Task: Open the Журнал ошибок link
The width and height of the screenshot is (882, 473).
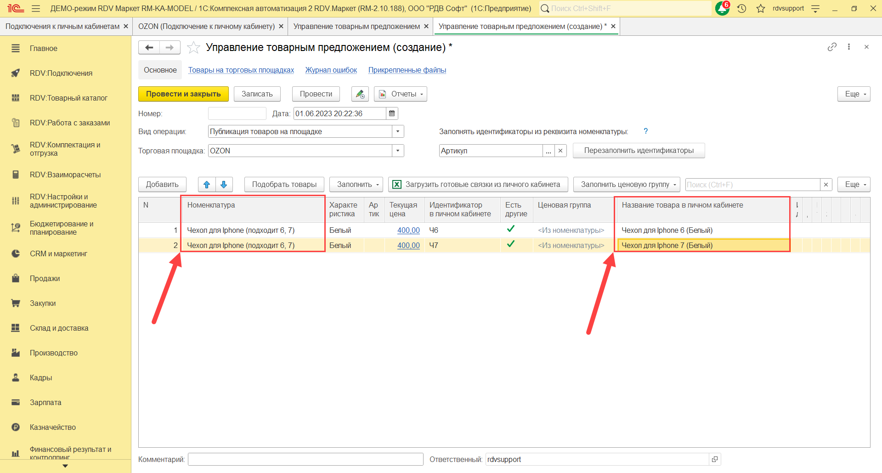Action: (x=331, y=70)
